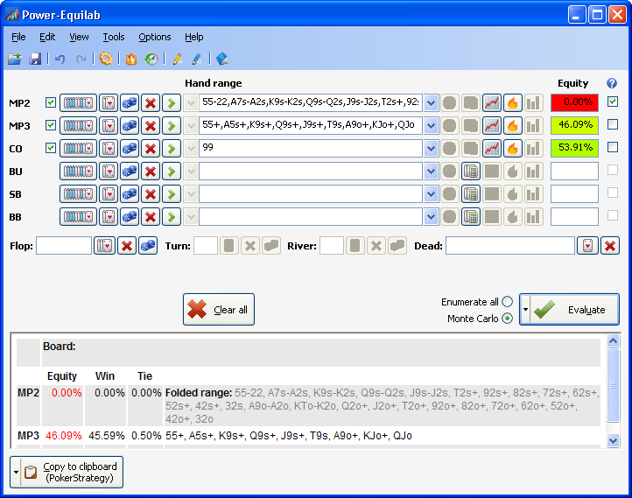Viewport: 632px width, 498px height.
Task: Uncheck MP3 player checkbox
Action: (x=51, y=125)
